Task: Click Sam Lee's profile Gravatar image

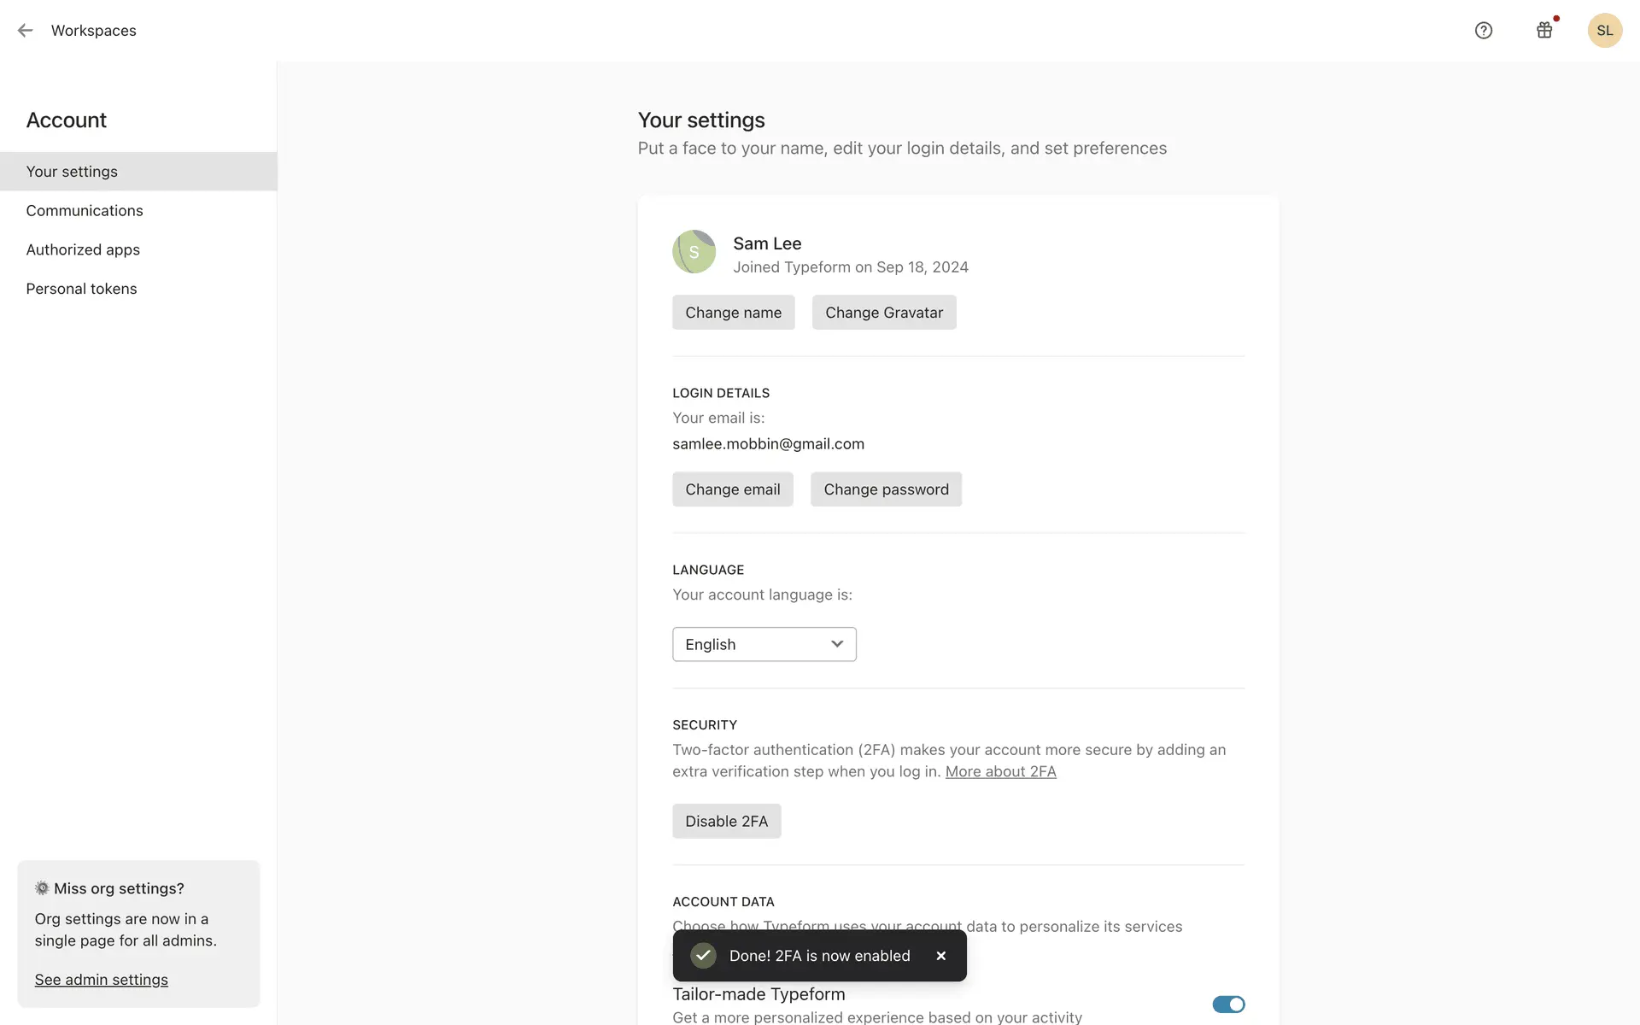Action: coord(694,252)
